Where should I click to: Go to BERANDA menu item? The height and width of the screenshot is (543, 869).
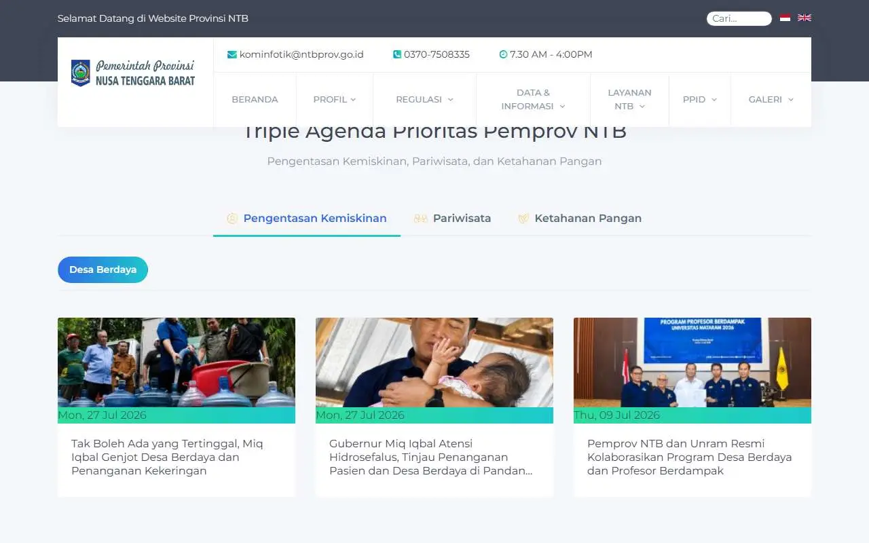pos(255,100)
